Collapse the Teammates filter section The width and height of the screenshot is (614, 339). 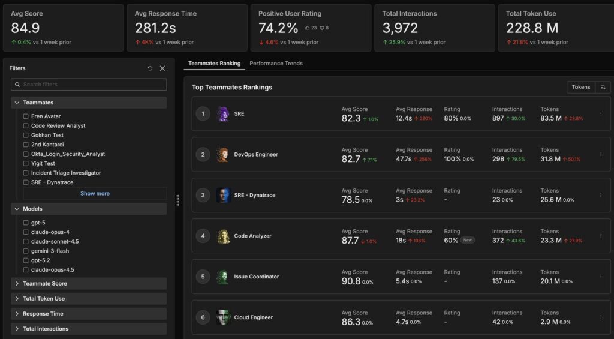click(16, 103)
